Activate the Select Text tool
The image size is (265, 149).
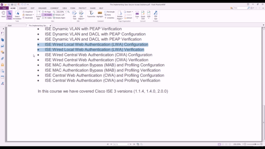pyautogui.click(x=9, y=15)
